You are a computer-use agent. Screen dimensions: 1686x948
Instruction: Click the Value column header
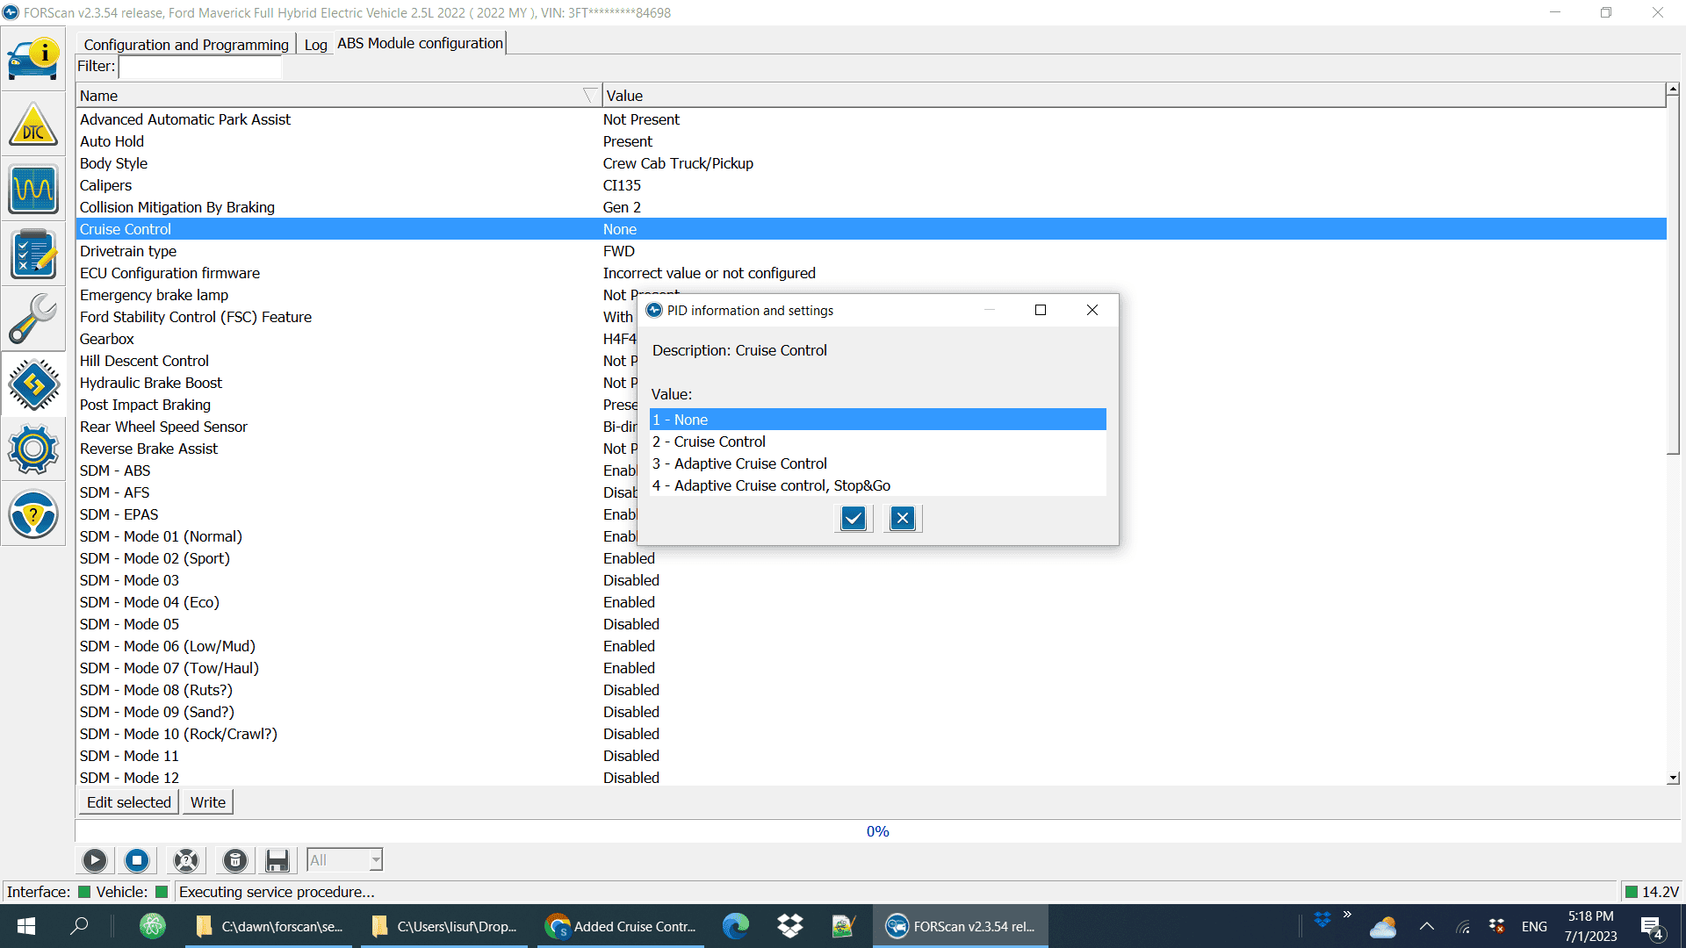(1134, 96)
